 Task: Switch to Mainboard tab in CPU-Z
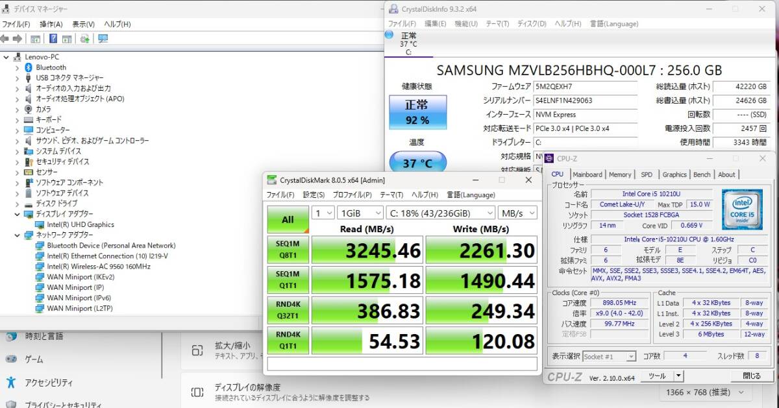pos(587,174)
